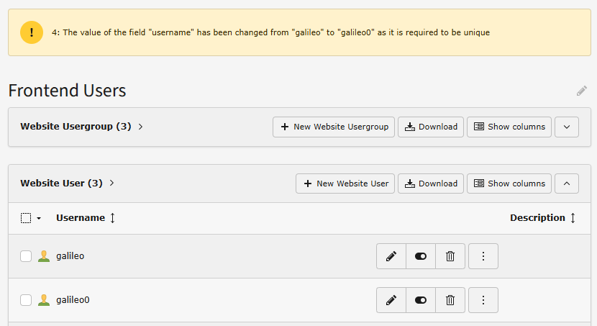Click the Description column header
The width and height of the screenshot is (597, 326).
pyautogui.click(x=537, y=218)
